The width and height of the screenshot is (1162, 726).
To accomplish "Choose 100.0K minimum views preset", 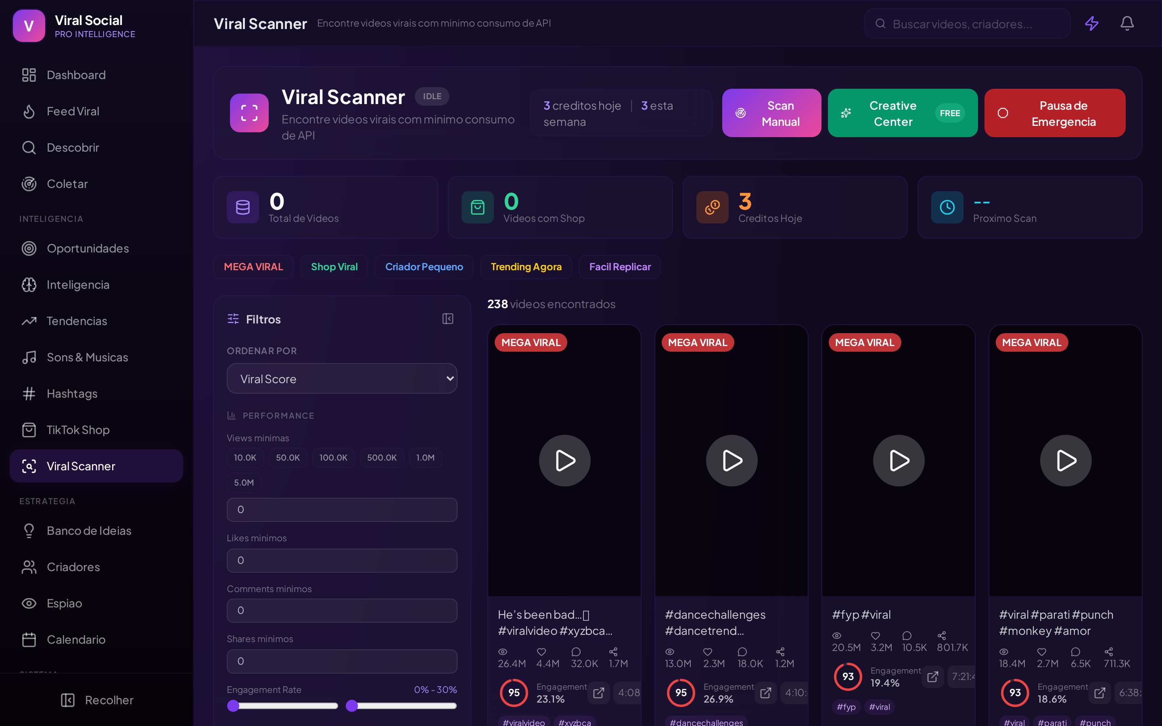I will click(333, 458).
